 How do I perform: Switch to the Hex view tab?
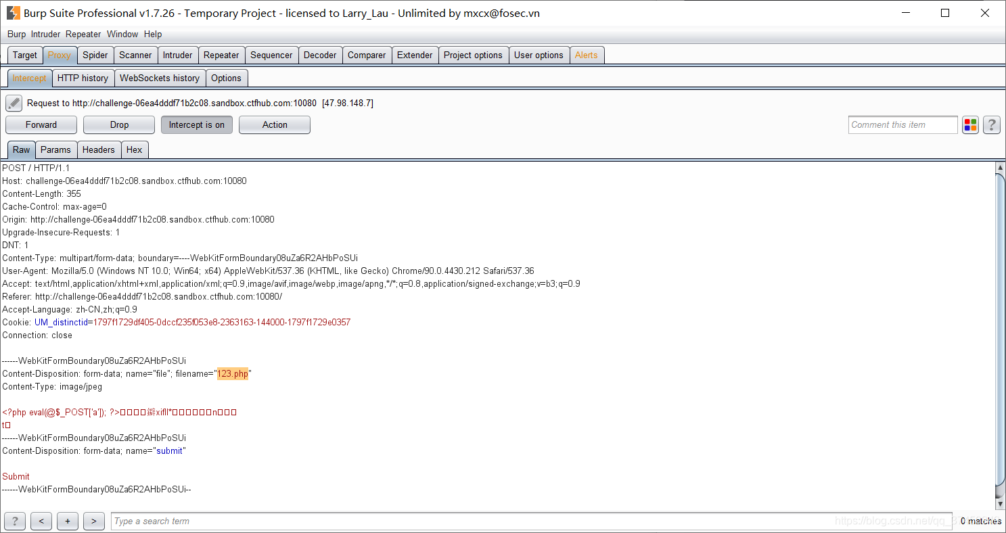pyautogui.click(x=135, y=149)
